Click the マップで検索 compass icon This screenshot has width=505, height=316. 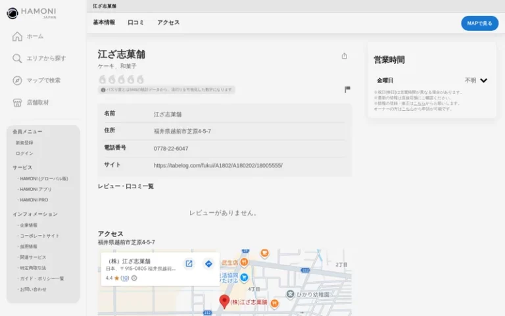(17, 80)
